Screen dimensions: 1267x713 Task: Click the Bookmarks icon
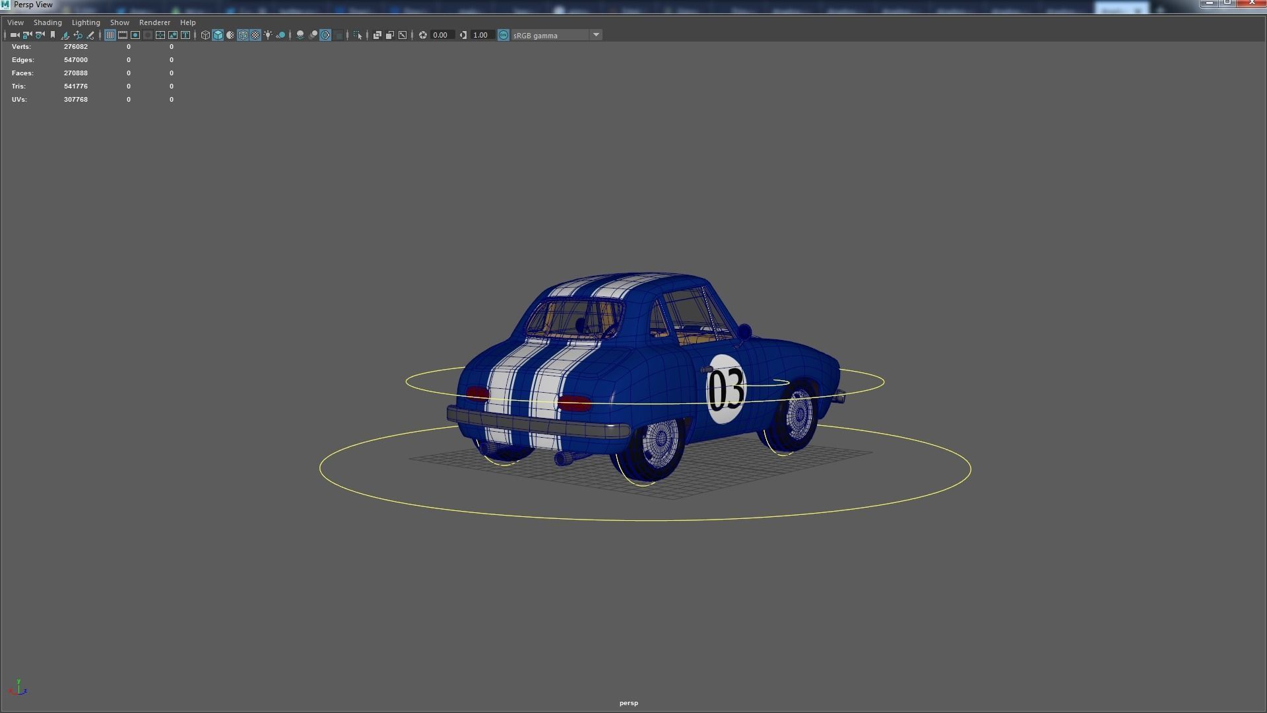53,35
